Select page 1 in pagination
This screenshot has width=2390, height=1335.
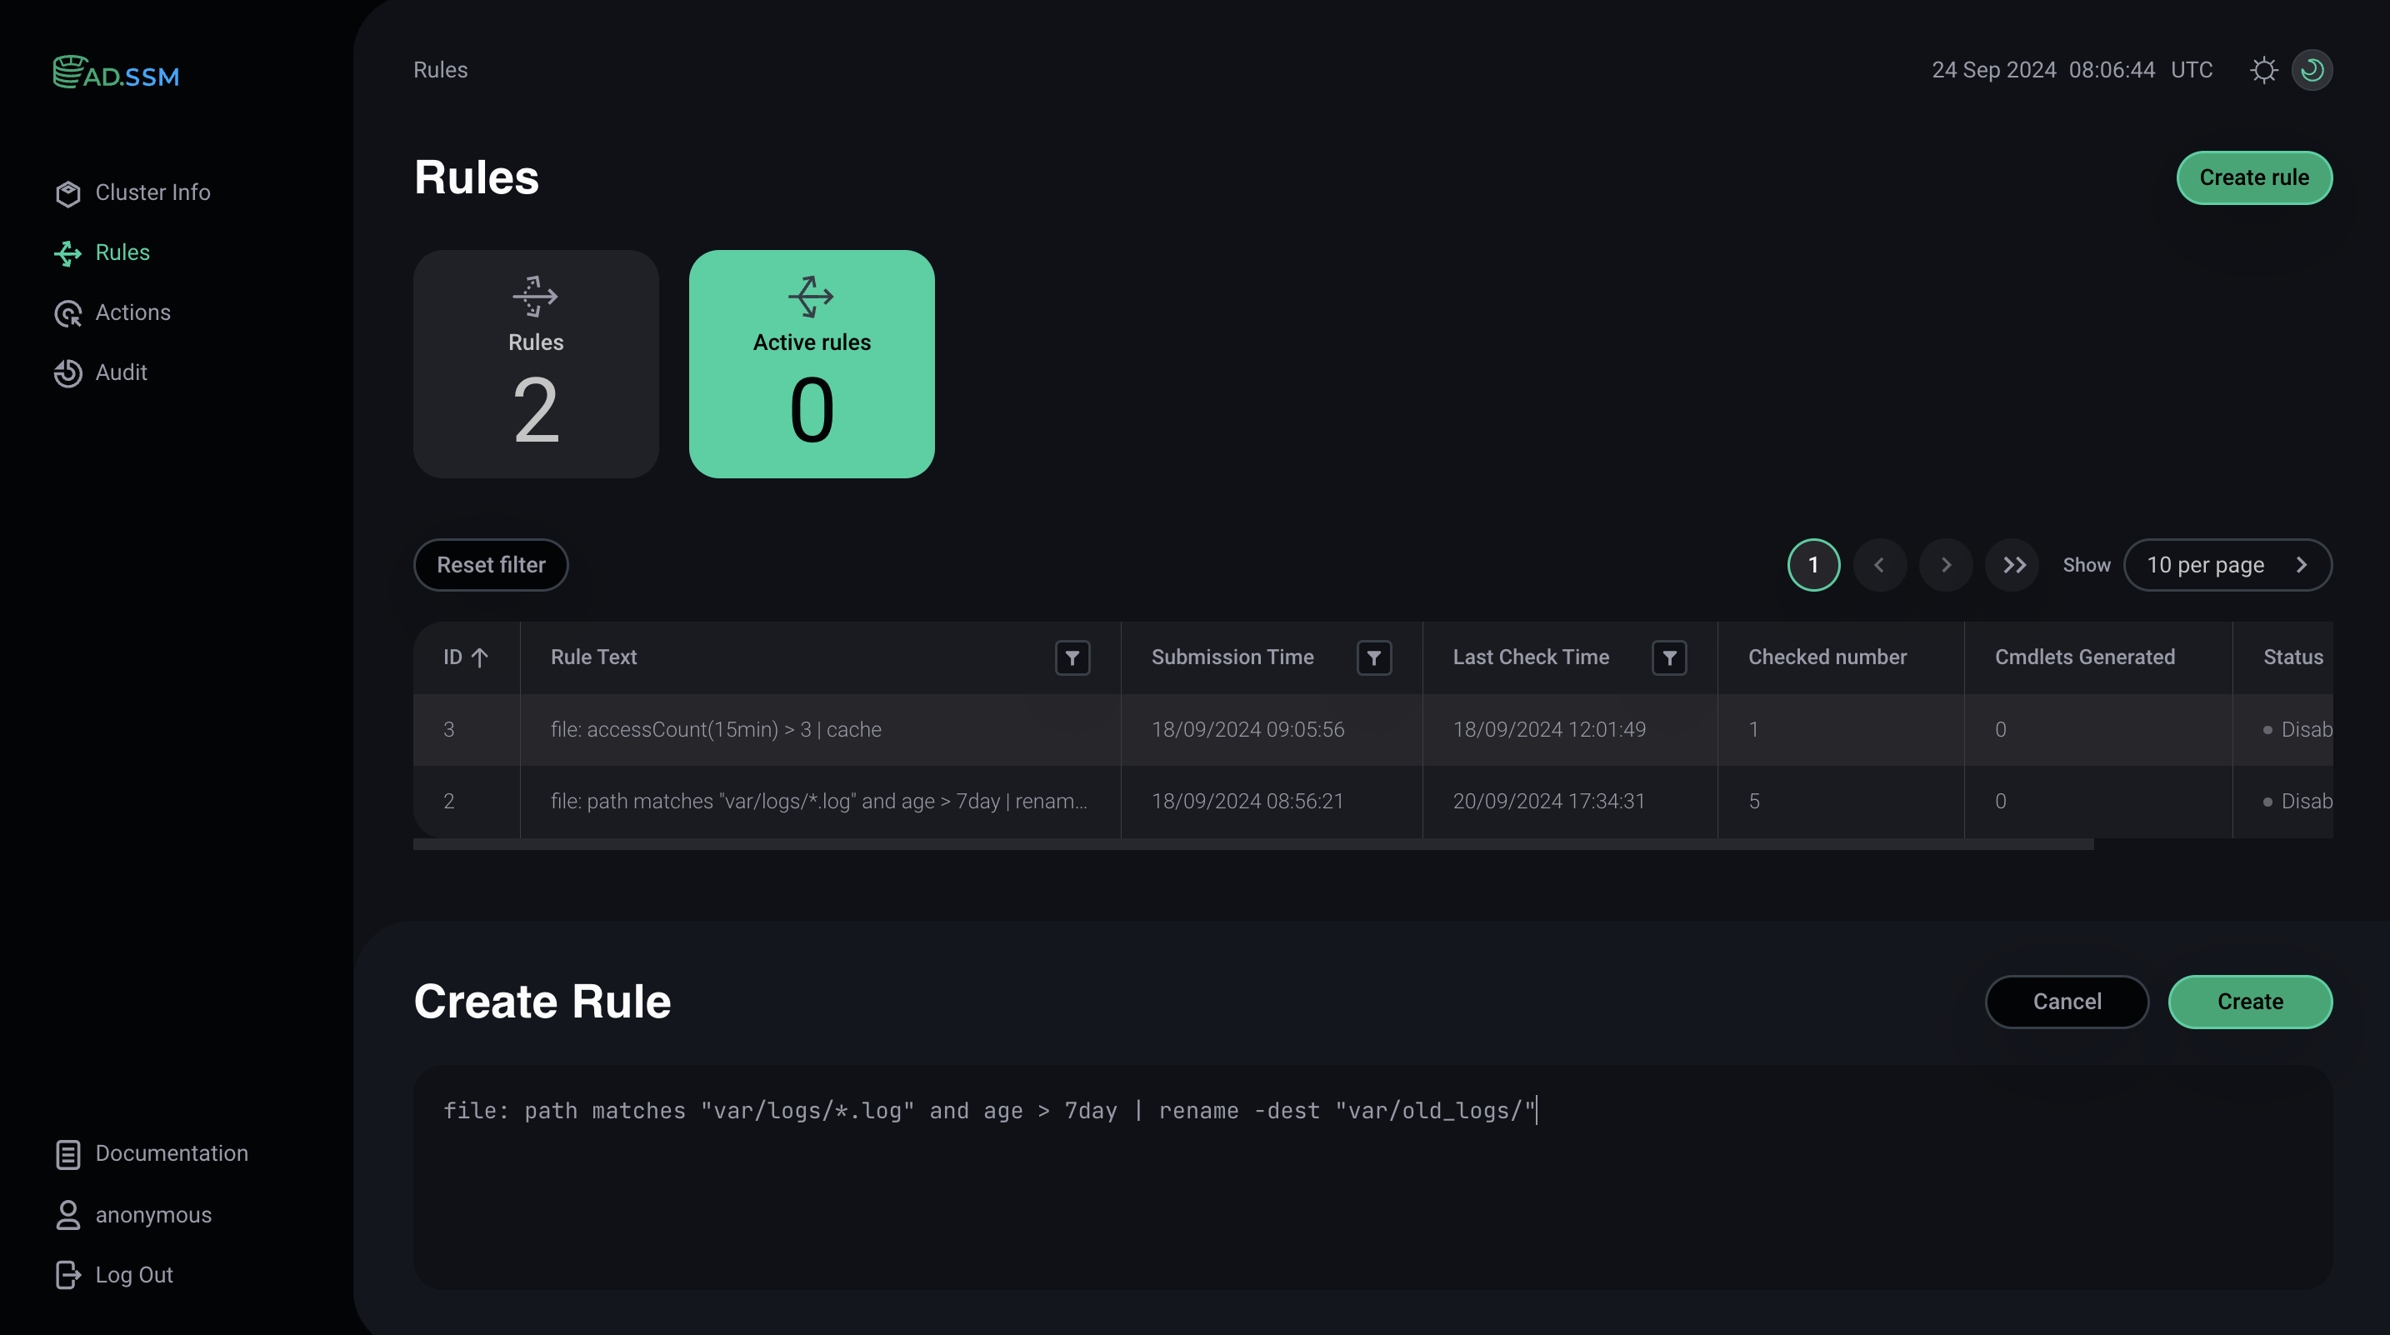coord(1812,565)
